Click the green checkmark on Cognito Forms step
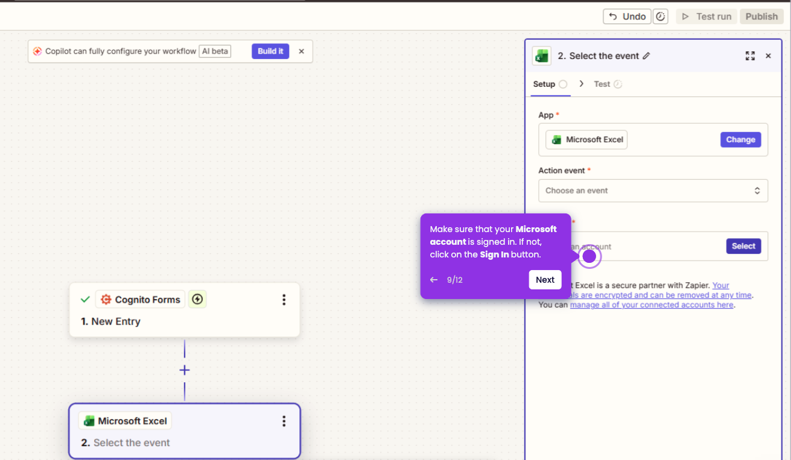Screen dimensions: 791x460 tap(85, 300)
